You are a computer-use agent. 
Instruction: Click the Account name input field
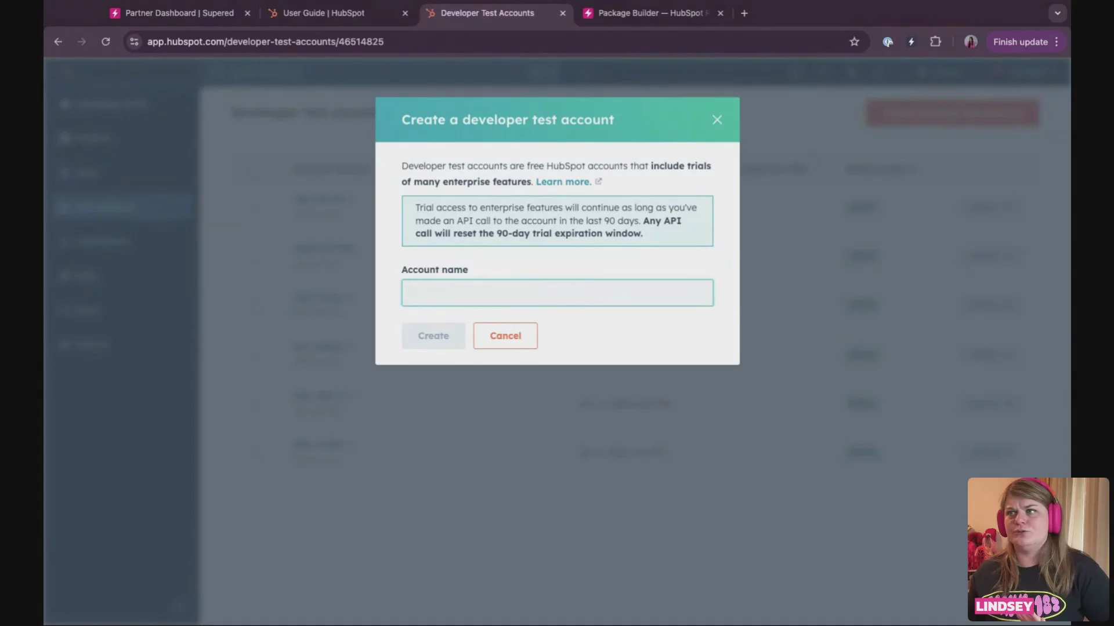click(557, 293)
